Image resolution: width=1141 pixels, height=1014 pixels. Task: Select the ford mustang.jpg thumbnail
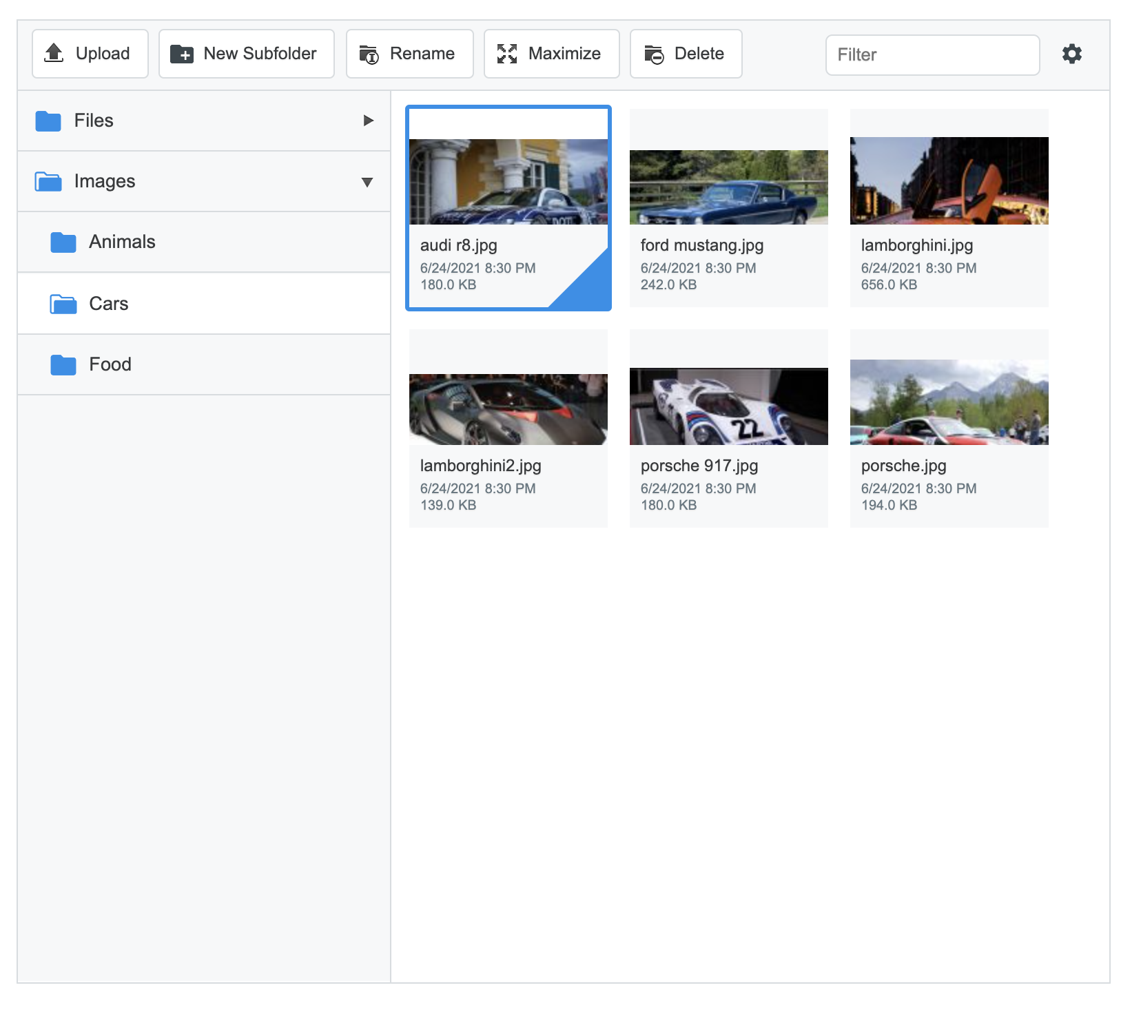[x=728, y=186]
